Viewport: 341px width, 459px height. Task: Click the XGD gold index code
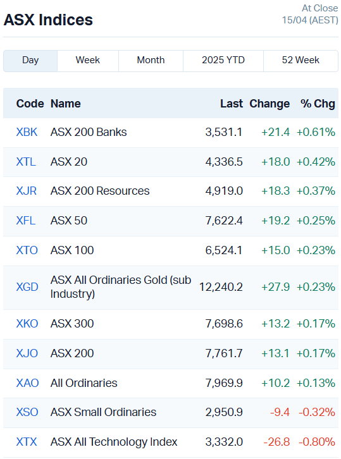click(27, 287)
